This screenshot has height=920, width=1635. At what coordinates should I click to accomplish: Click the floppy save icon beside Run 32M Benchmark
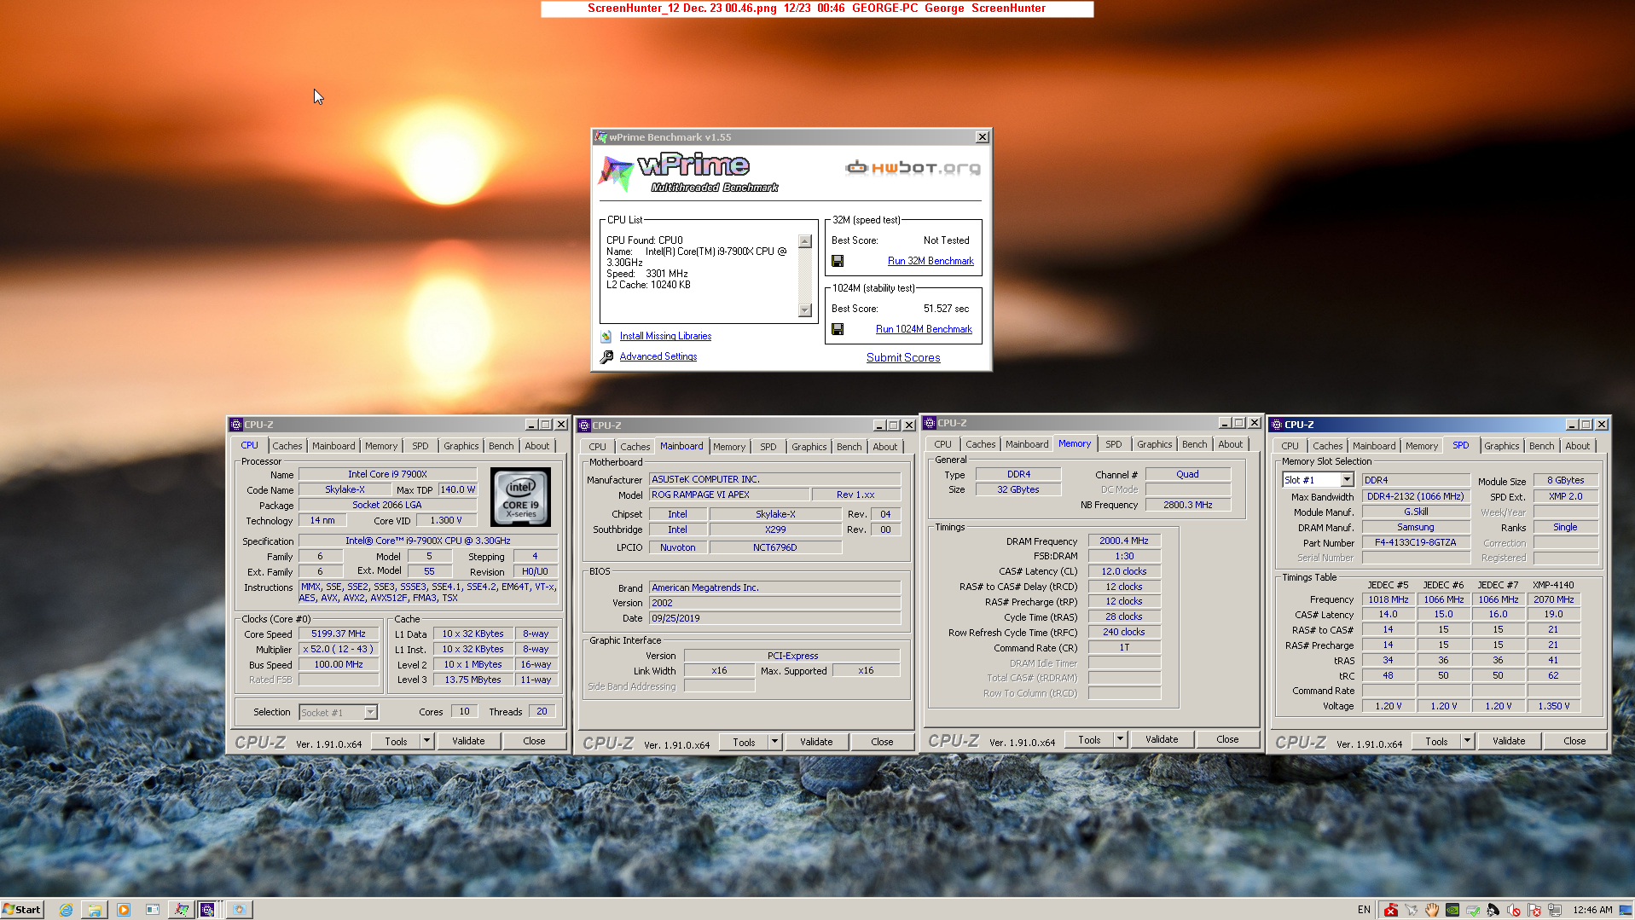tap(838, 261)
